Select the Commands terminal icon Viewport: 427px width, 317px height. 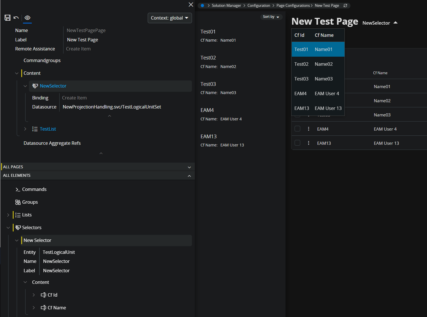[x=17, y=189]
